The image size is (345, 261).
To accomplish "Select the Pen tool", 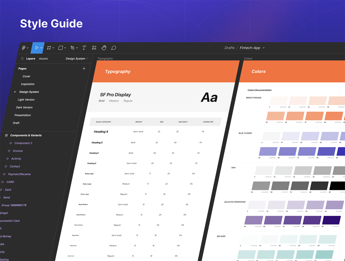I will (x=72, y=48).
